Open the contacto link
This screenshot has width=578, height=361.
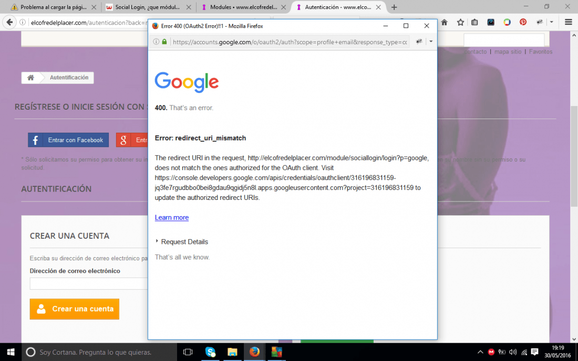coord(476,52)
